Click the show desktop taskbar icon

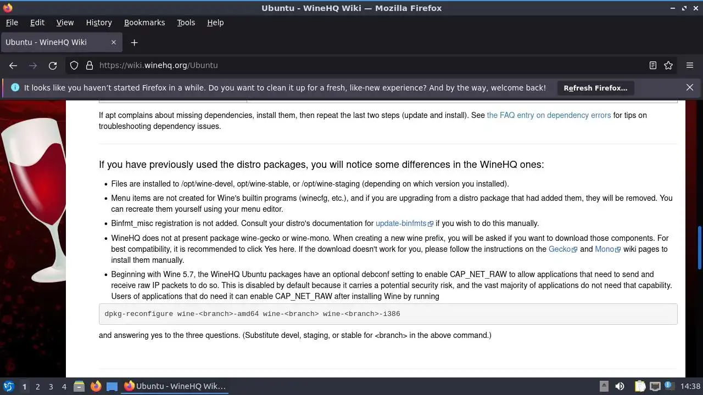coord(112,386)
